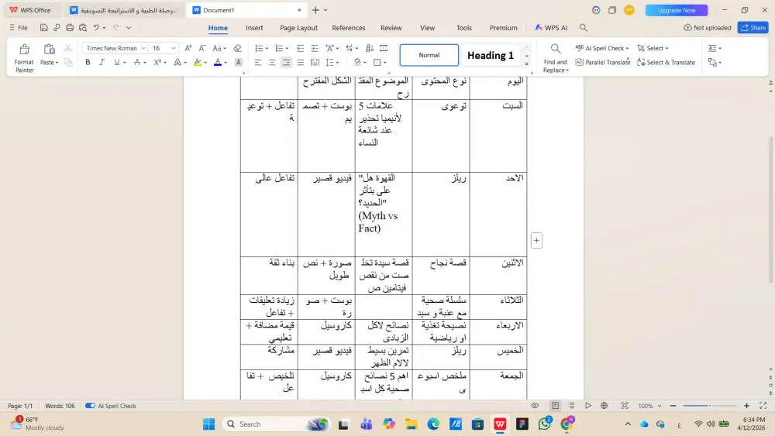
Task: Apply the blue font color
Action: click(x=218, y=62)
